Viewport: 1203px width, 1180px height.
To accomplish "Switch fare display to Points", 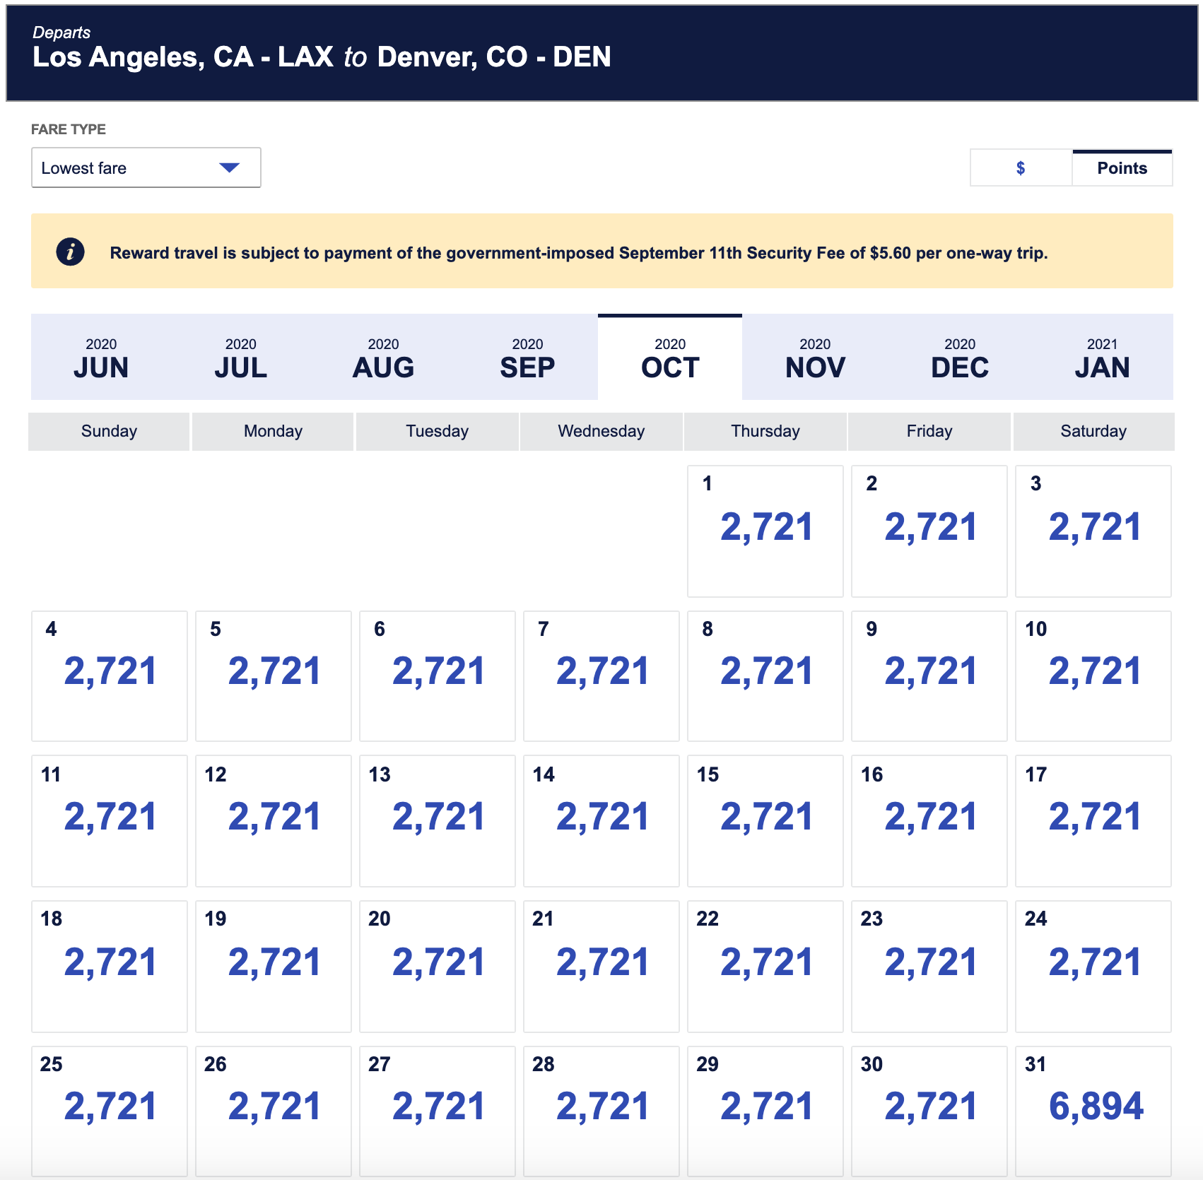I will click(x=1121, y=168).
